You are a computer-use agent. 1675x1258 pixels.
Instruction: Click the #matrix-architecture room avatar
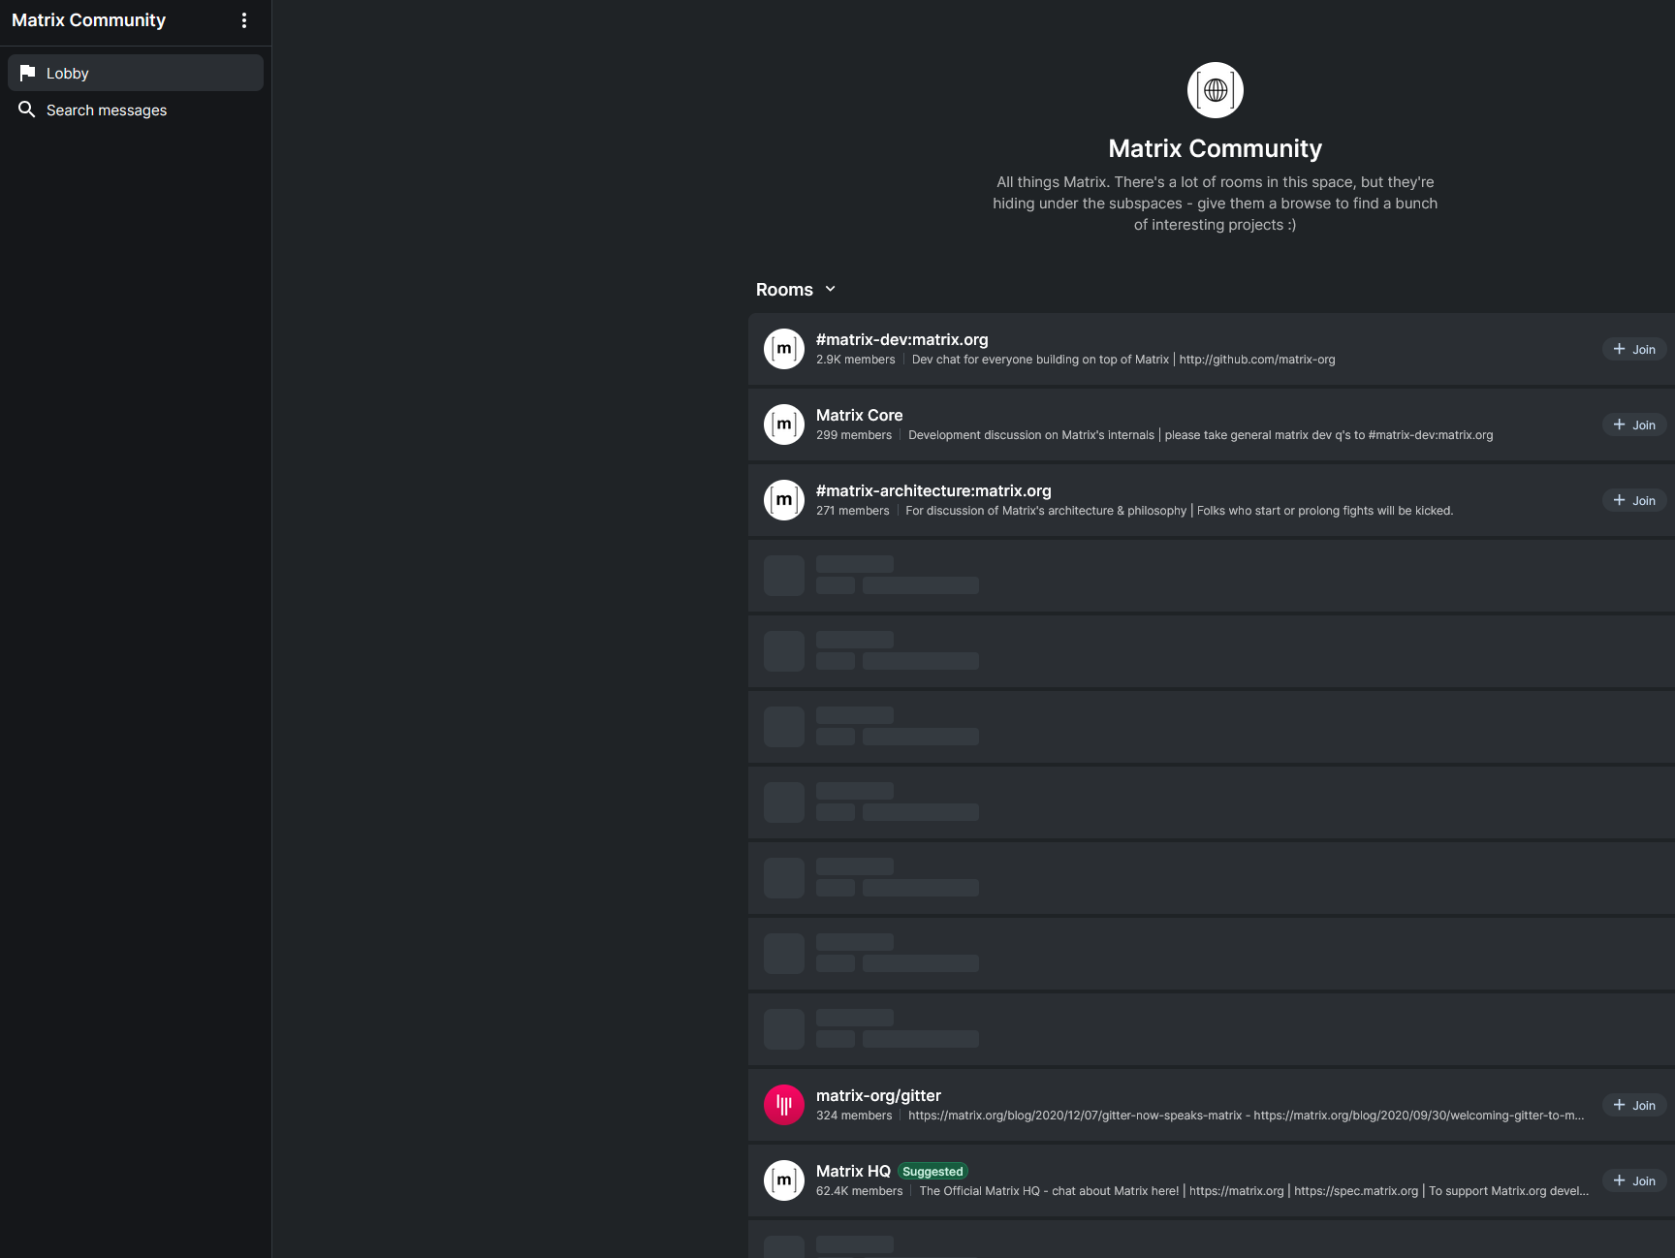click(784, 500)
